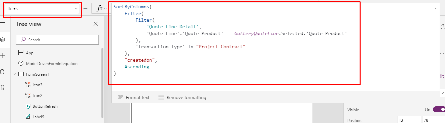
Task: Click Format text button
Action: coord(133,97)
